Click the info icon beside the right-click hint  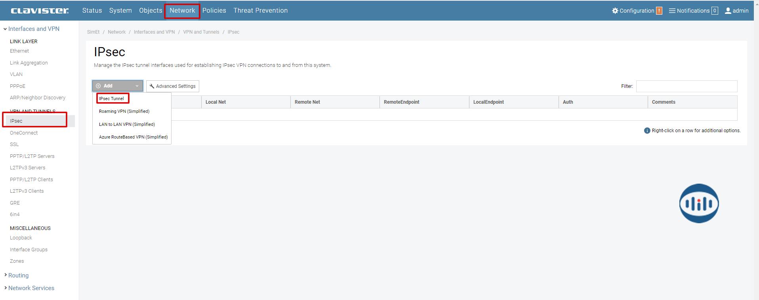(x=647, y=131)
